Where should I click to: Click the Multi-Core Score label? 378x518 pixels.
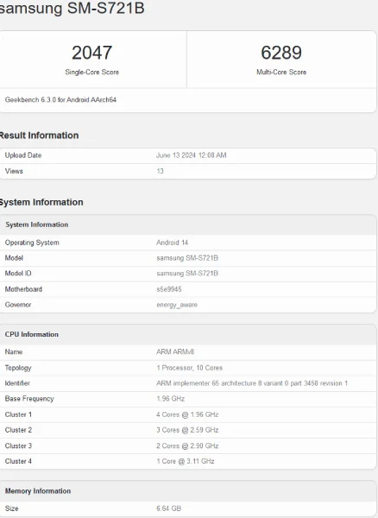281,72
